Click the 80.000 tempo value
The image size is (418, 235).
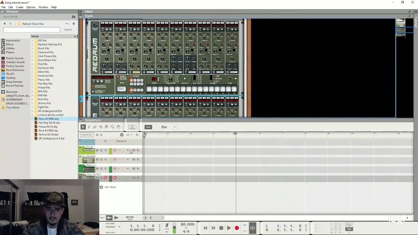pyautogui.click(x=187, y=225)
